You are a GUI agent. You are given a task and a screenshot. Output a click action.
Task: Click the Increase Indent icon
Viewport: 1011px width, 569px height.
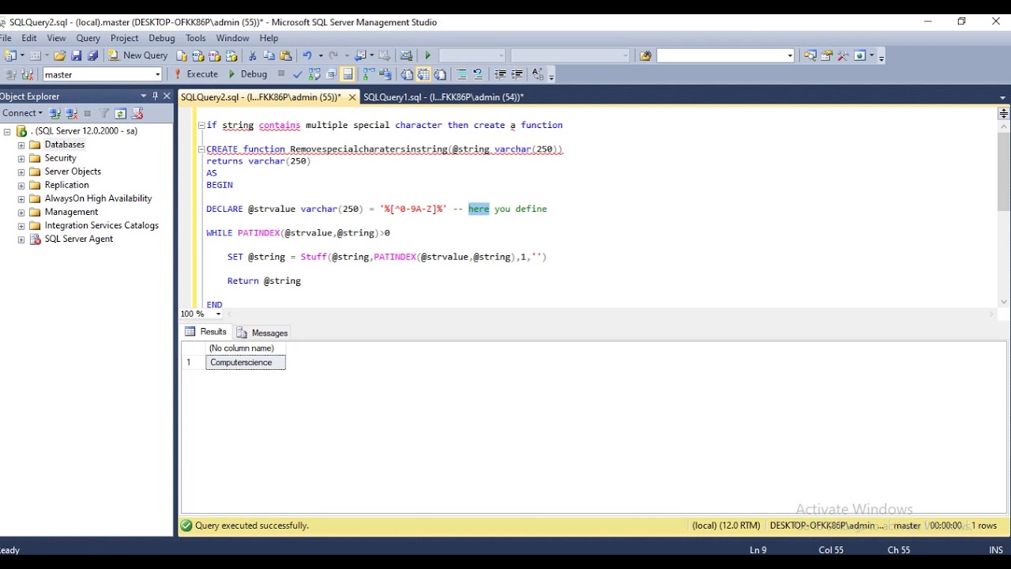pyautogui.click(x=517, y=74)
